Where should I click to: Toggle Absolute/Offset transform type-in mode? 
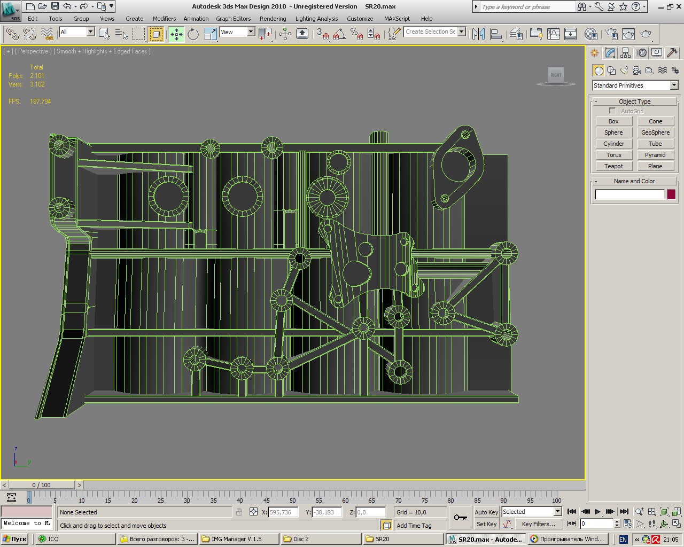tap(253, 512)
